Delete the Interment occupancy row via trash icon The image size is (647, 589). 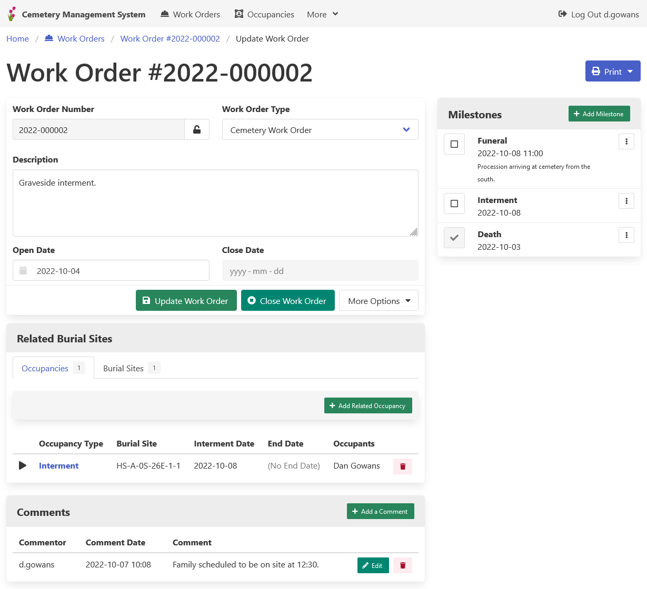click(403, 466)
